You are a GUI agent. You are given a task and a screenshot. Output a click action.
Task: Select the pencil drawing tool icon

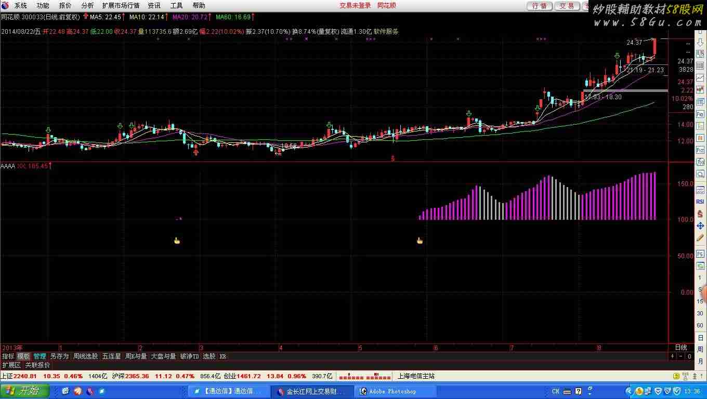700,238
